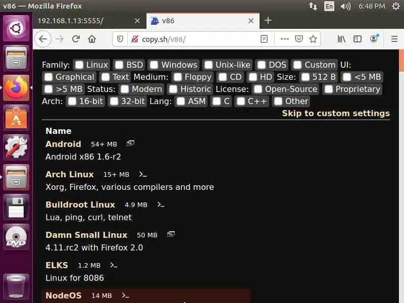
Task: Open the network connections indicator
Action: [313, 6]
